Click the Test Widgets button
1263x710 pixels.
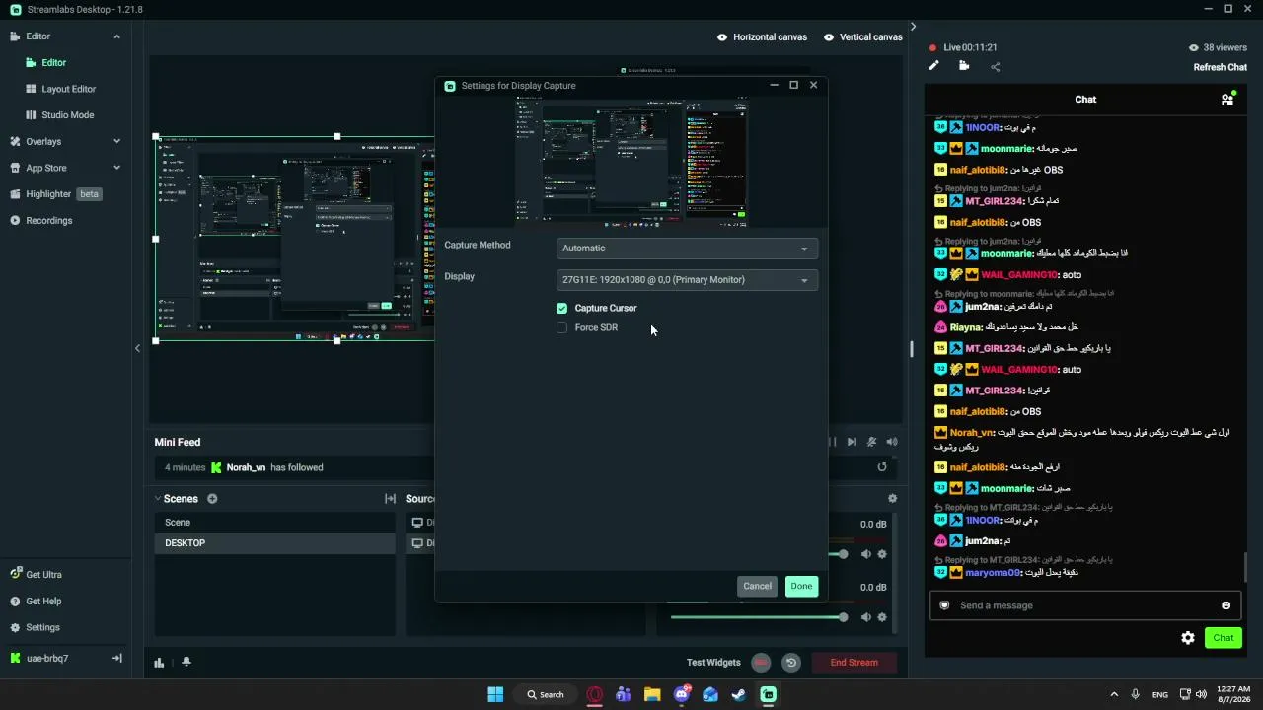click(713, 663)
